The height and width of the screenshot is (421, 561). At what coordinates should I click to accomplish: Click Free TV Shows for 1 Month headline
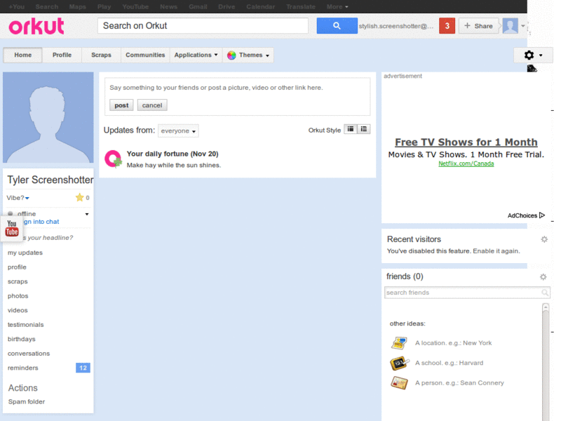466,142
